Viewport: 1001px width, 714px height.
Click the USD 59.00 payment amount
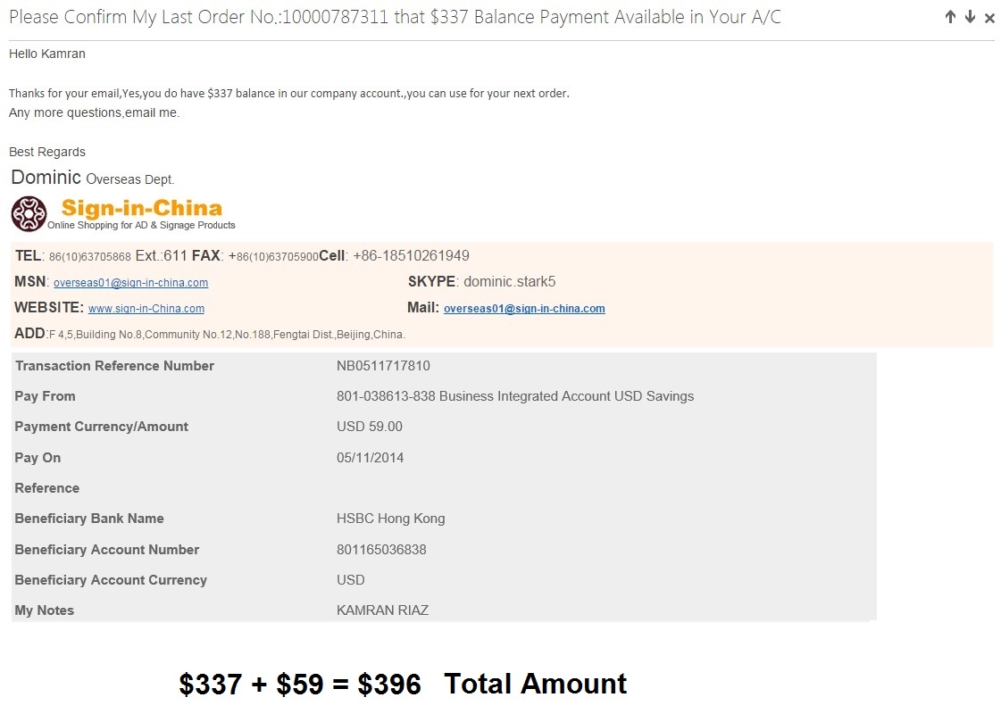369,427
